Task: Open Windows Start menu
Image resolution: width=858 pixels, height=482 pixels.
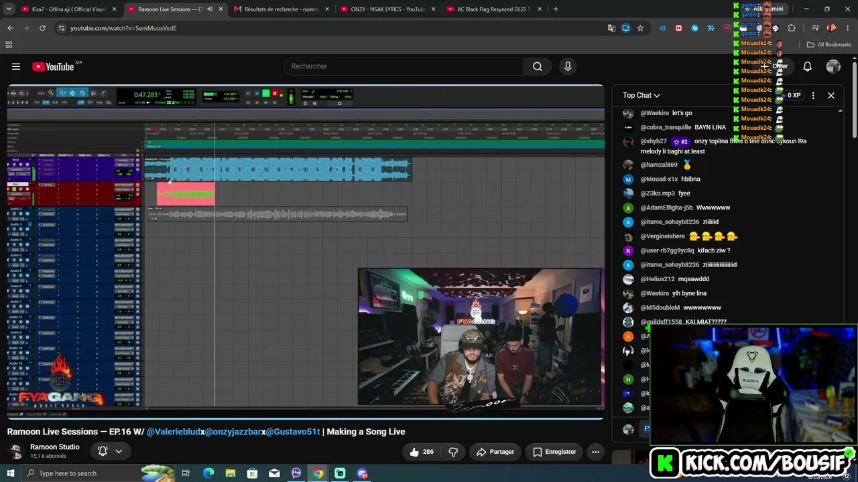Action: click(10, 473)
